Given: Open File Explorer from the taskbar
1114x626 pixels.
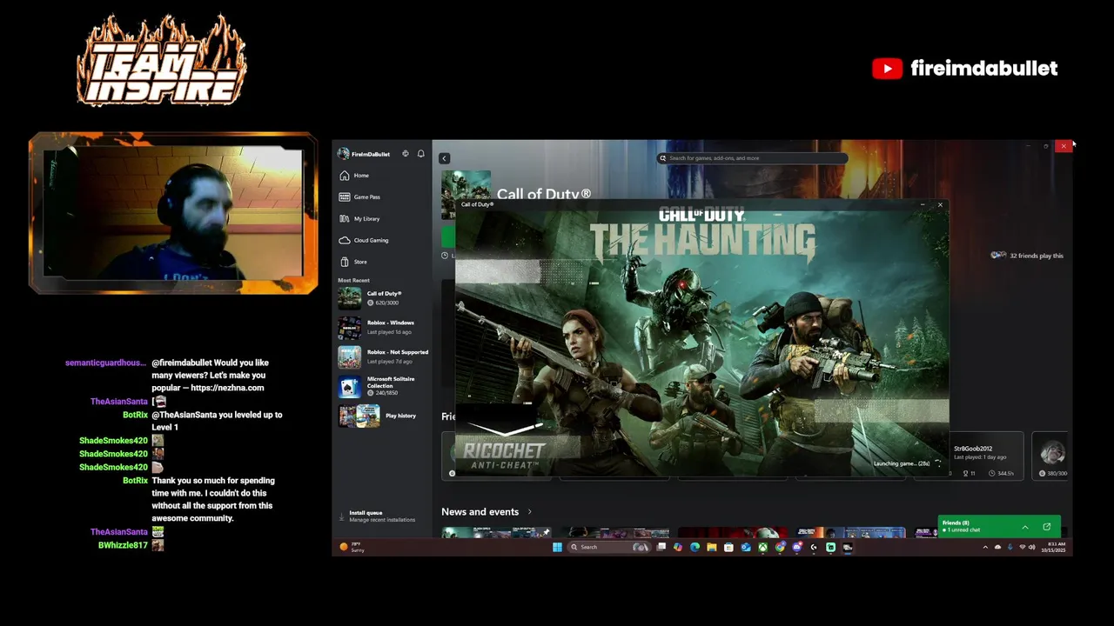Looking at the screenshot, I should (711, 548).
